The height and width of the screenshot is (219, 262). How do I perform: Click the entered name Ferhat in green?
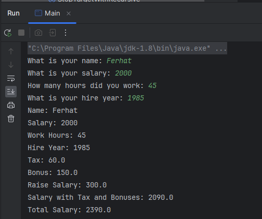pos(119,61)
